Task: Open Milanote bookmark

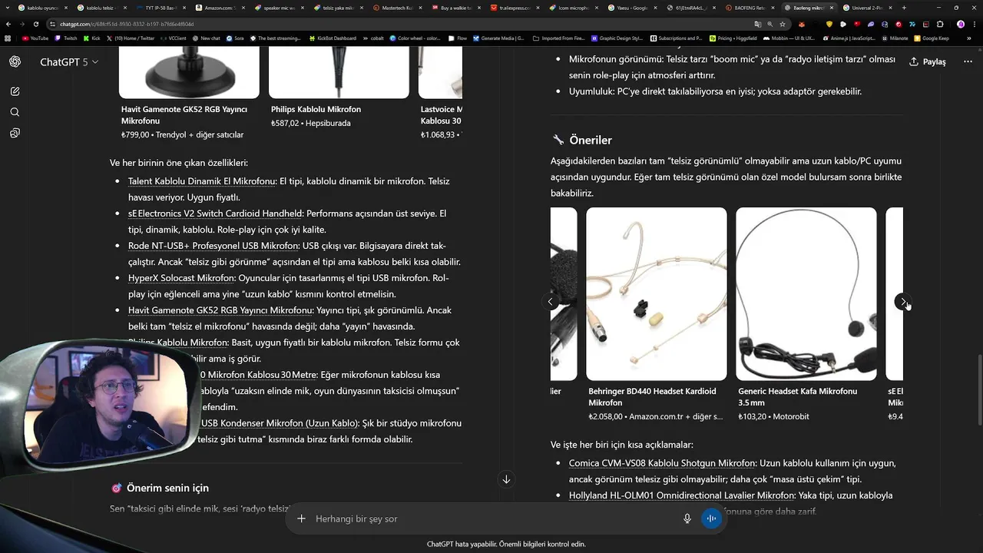Action: (x=894, y=38)
